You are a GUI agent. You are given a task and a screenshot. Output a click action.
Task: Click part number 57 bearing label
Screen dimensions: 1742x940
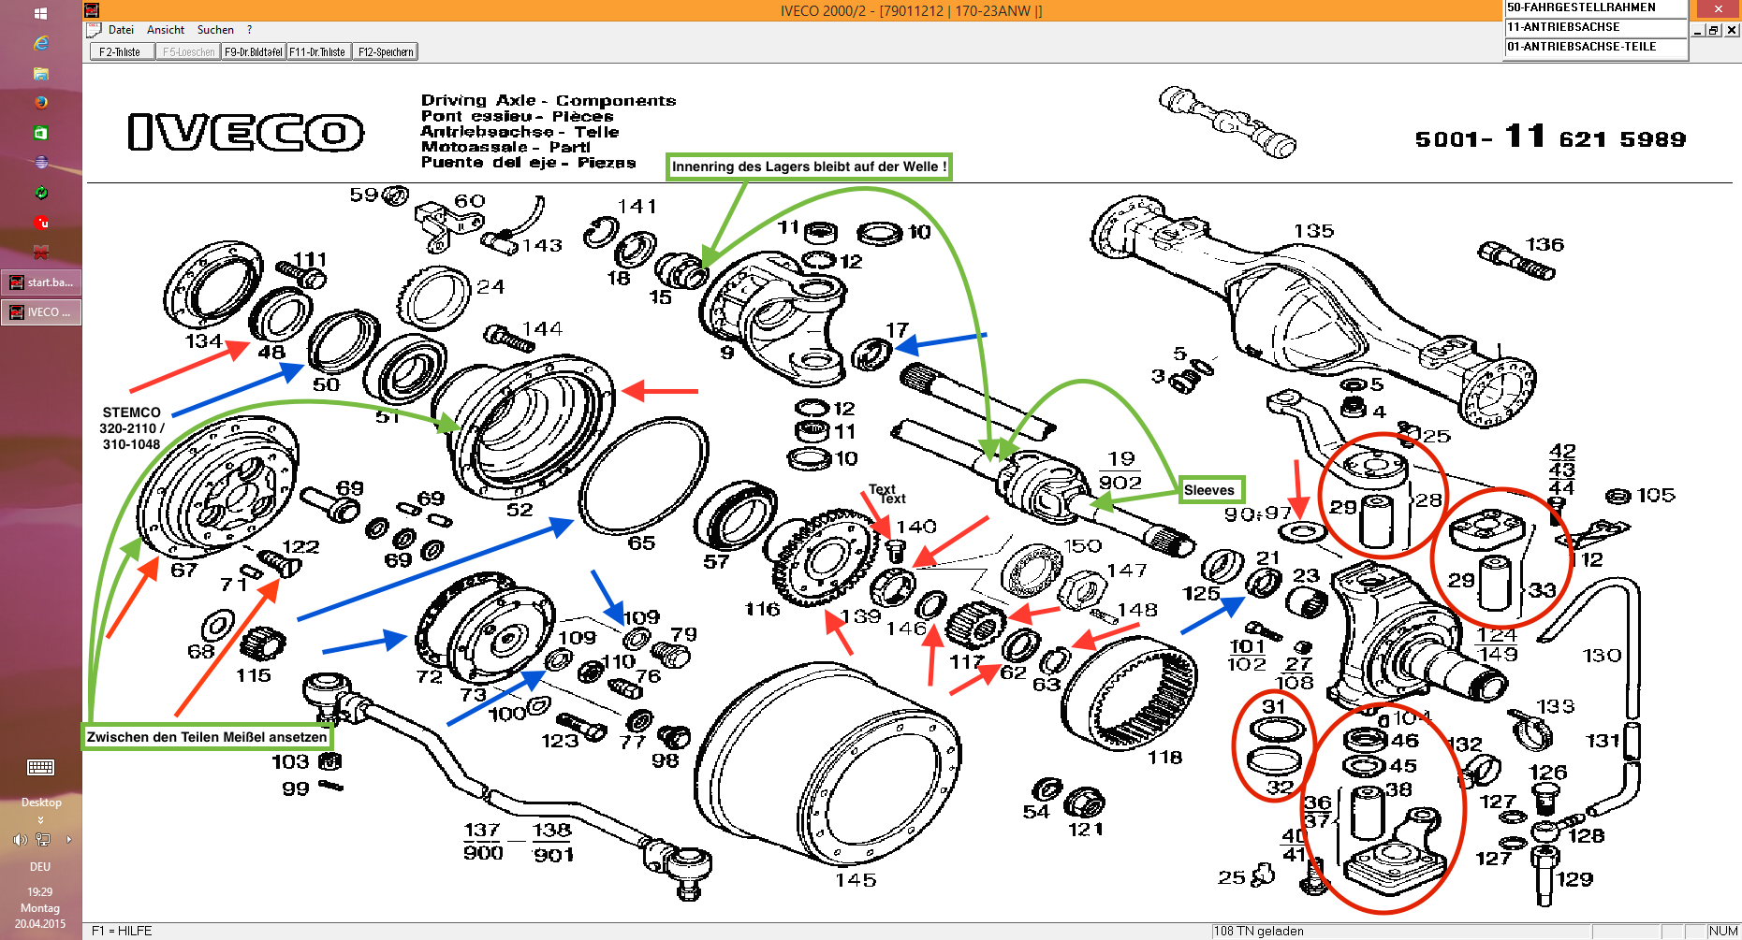716,561
